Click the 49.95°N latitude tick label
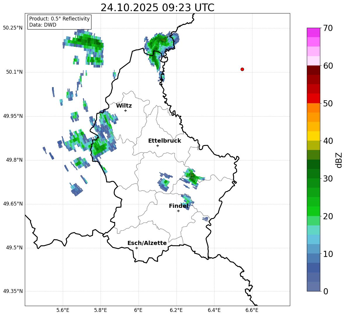 point(13,116)
